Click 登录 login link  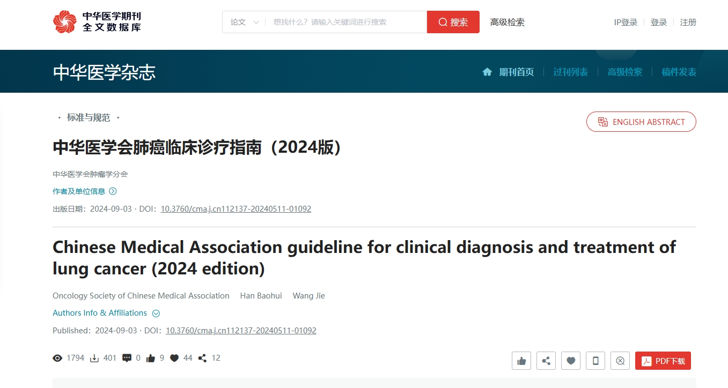point(659,22)
